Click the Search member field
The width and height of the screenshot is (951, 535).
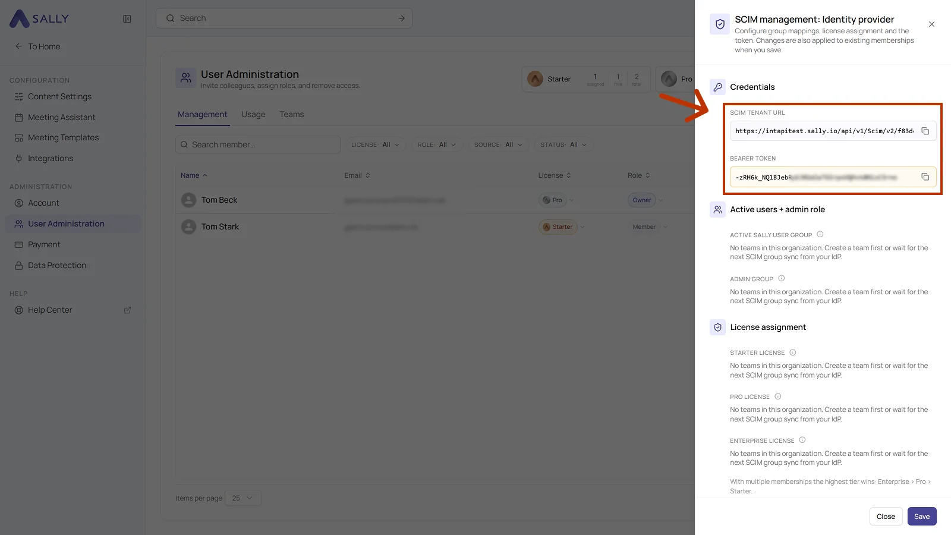pos(257,144)
